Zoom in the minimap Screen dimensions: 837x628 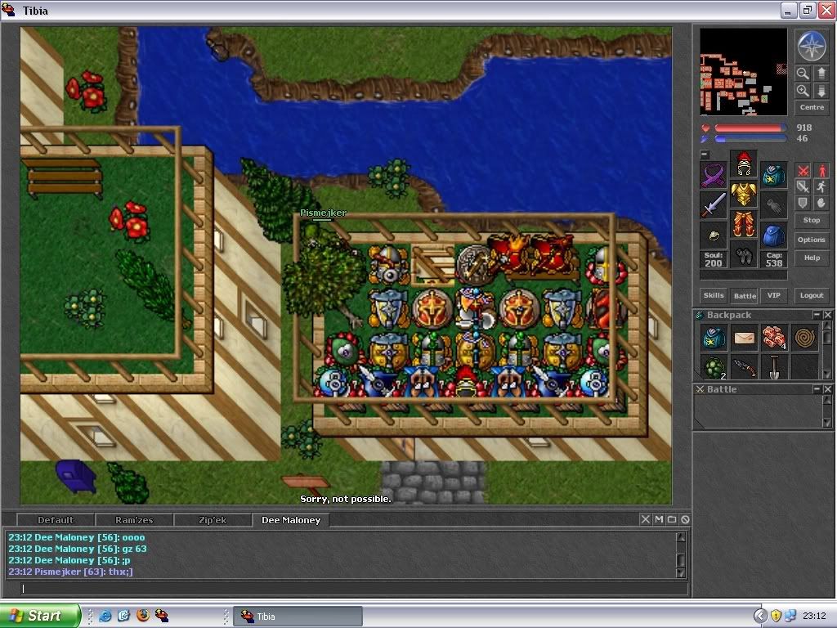(x=803, y=90)
